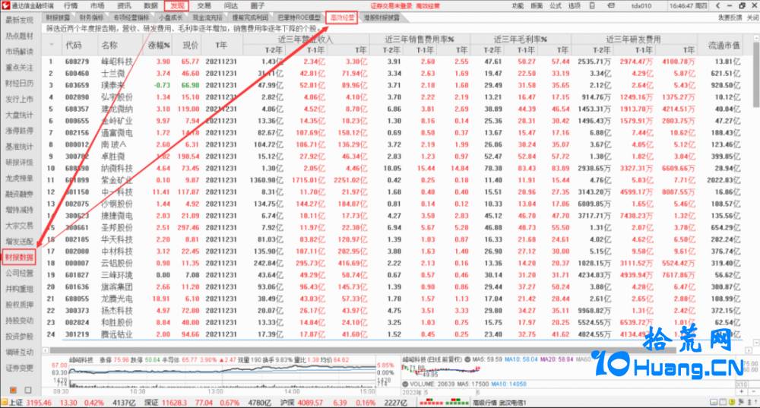This screenshot has width=760, height=408.
Task: Click 功能 in top right toolbar
Action: 518,6
